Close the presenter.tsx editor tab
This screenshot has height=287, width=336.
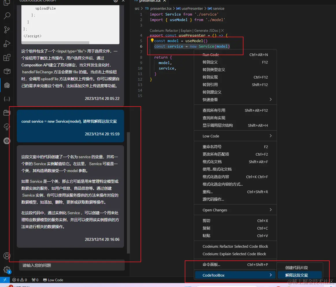(x=164, y=1)
